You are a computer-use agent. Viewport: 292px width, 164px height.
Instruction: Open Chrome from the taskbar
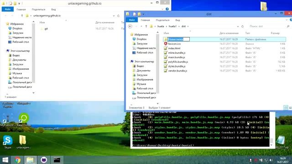point(18,160)
